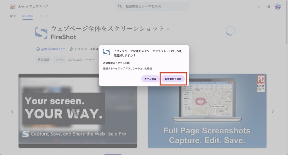The height and width of the screenshot is (155, 288).
Task: Click the ウェブページ全体をスクリーンショット - FireShot page title
Action: [x=110, y=33]
